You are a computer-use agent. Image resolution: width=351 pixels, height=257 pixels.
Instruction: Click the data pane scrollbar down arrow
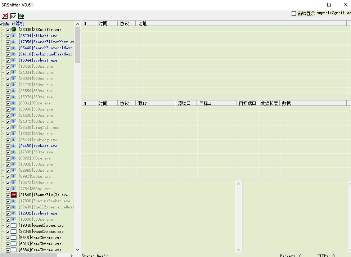coord(238,249)
